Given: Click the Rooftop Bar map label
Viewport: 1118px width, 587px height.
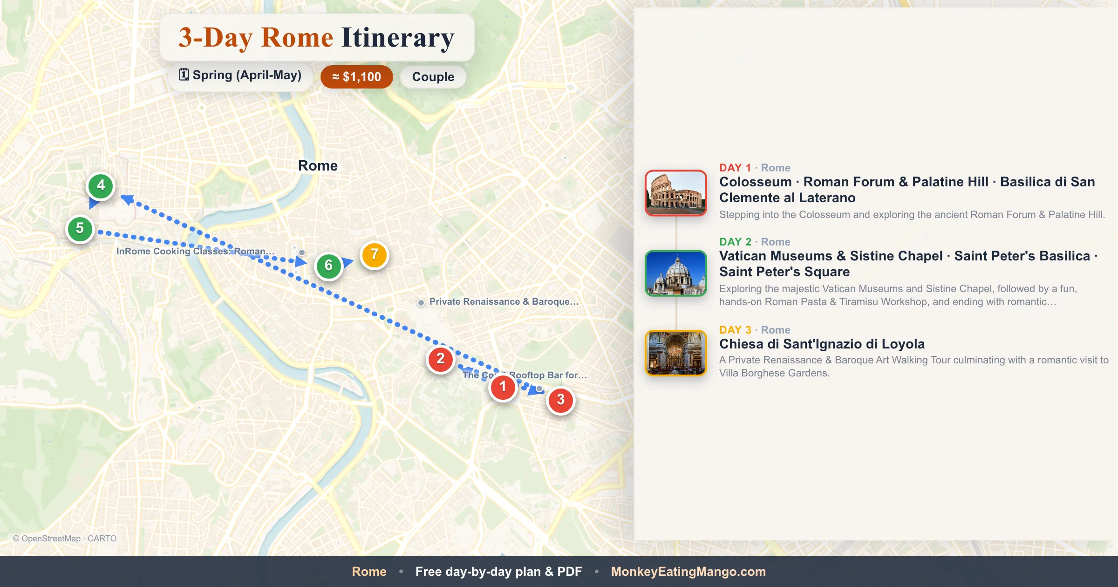Looking at the screenshot, I should tap(525, 375).
